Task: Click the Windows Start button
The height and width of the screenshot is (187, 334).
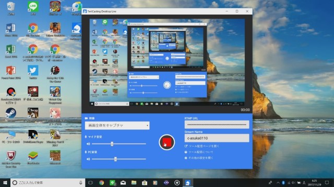Action: pos(5,182)
